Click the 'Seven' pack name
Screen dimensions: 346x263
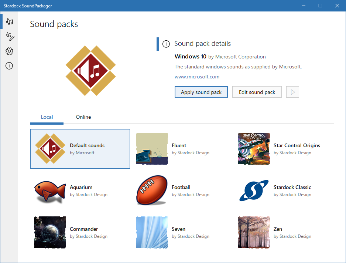click(178, 229)
